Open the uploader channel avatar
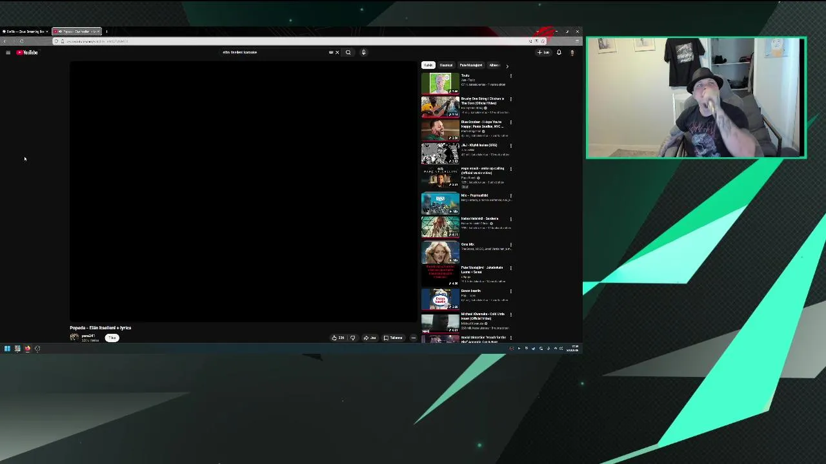 pyautogui.click(x=74, y=338)
